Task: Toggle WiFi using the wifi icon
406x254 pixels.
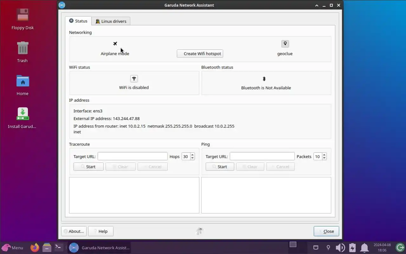Action: pyautogui.click(x=134, y=79)
